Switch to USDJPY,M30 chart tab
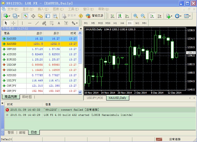Viewport: 197px width, 142px height. pos(95,98)
